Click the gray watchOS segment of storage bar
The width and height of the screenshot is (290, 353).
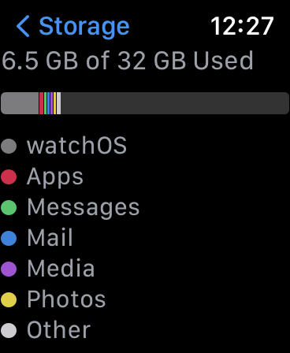[x=20, y=103]
